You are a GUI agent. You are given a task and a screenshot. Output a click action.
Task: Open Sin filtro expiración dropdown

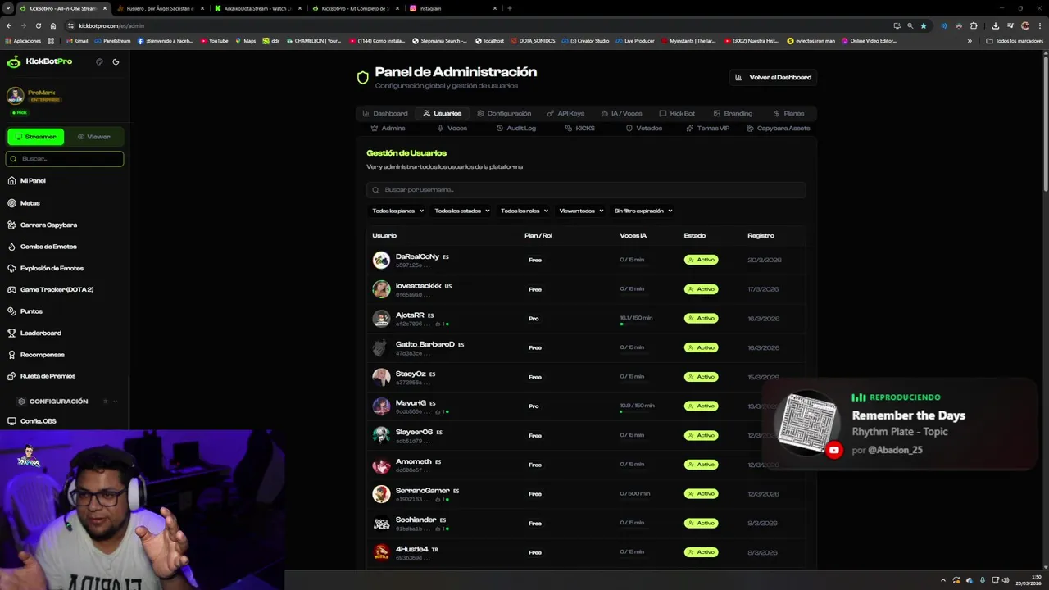(643, 211)
